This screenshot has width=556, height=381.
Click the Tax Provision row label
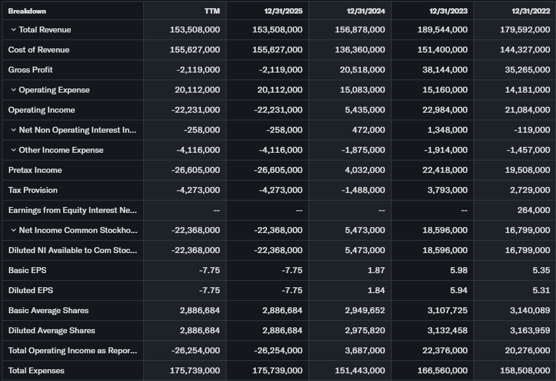tap(33, 190)
